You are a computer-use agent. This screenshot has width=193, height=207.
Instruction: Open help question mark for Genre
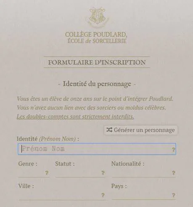47,173
